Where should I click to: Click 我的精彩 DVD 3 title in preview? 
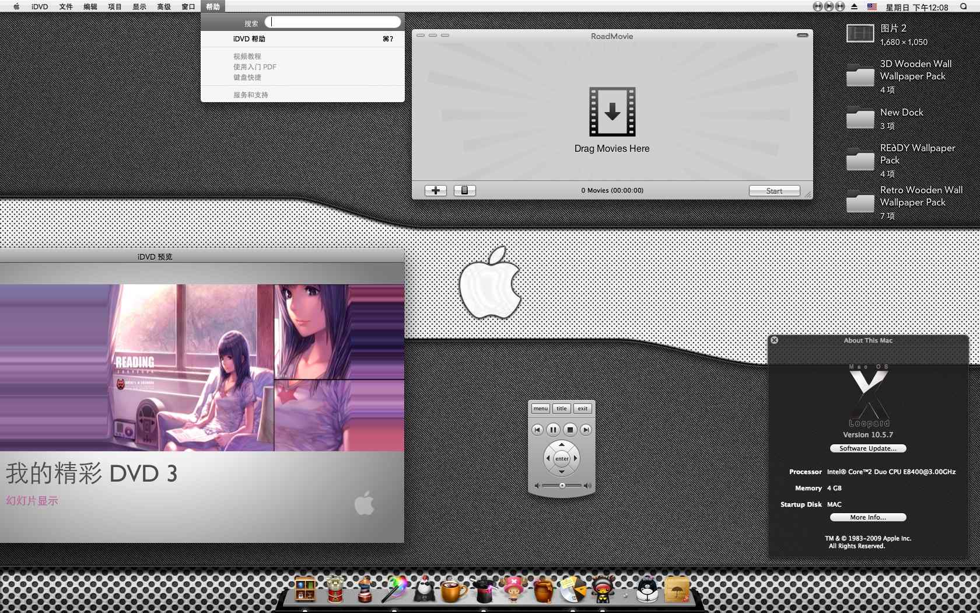pyautogui.click(x=92, y=473)
